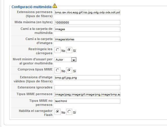Click the Mida màxima (en bytes) field

tap(87, 23)
